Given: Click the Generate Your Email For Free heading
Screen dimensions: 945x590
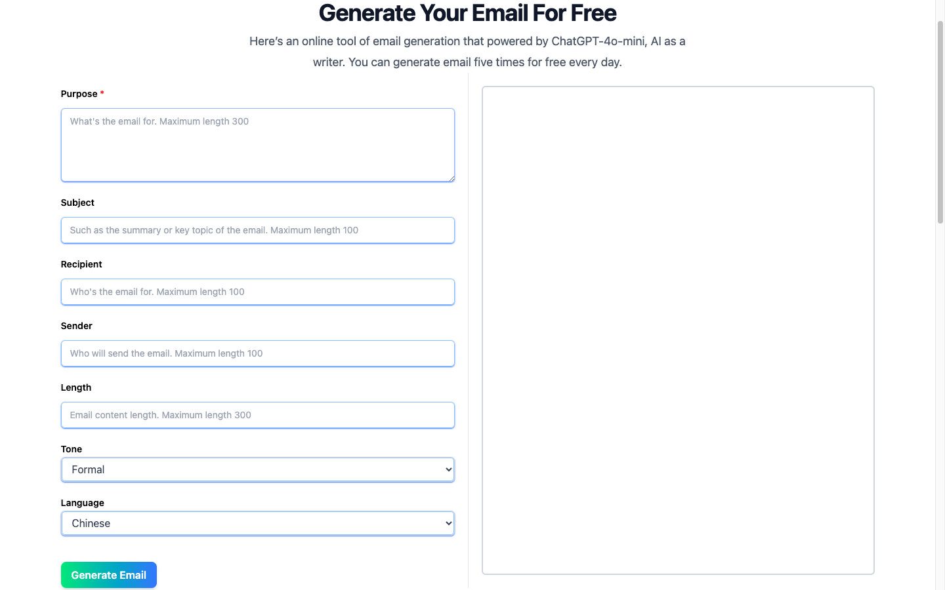Looking at the screenshot, I should 467,13.
